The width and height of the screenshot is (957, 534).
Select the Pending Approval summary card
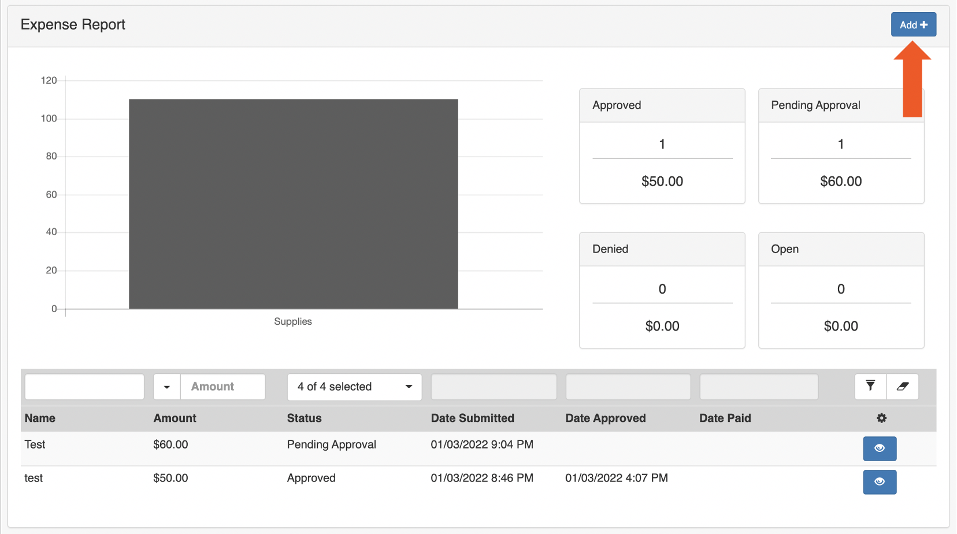pos(841,146)
